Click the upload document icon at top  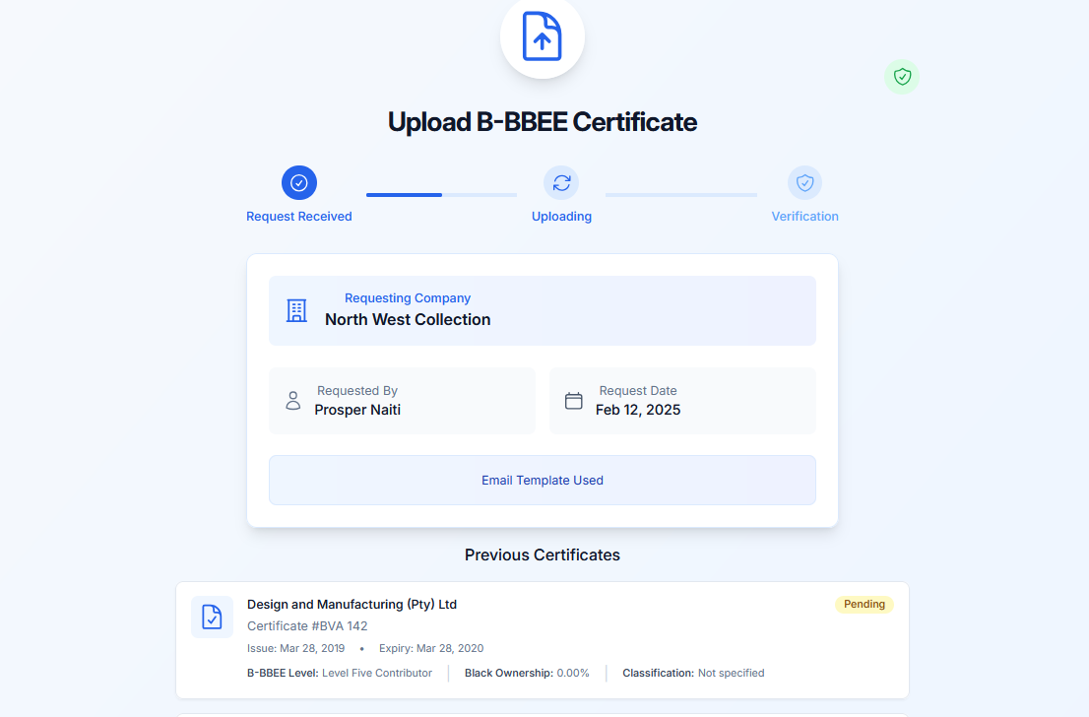[542, 36]
